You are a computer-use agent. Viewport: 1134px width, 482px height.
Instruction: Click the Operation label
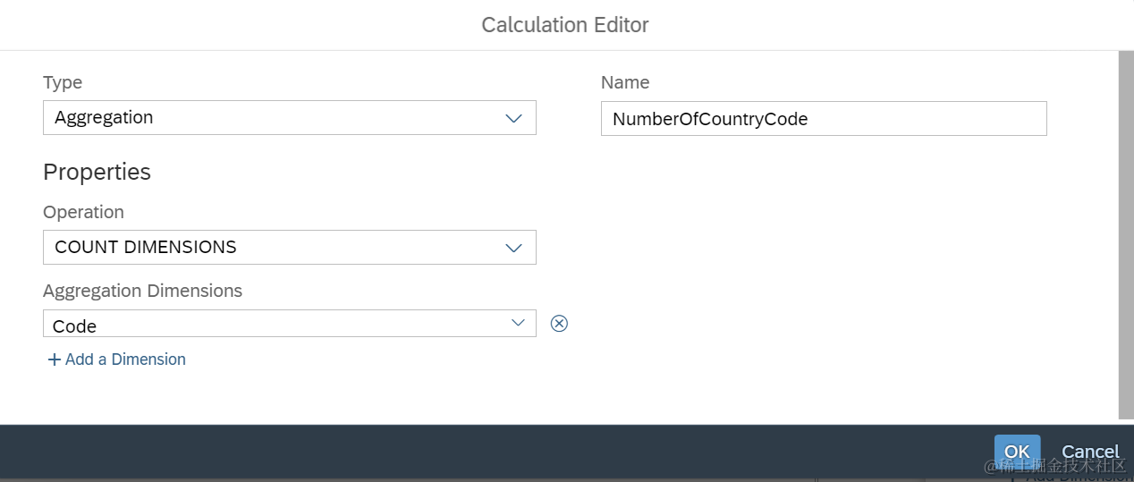point(83,212)
